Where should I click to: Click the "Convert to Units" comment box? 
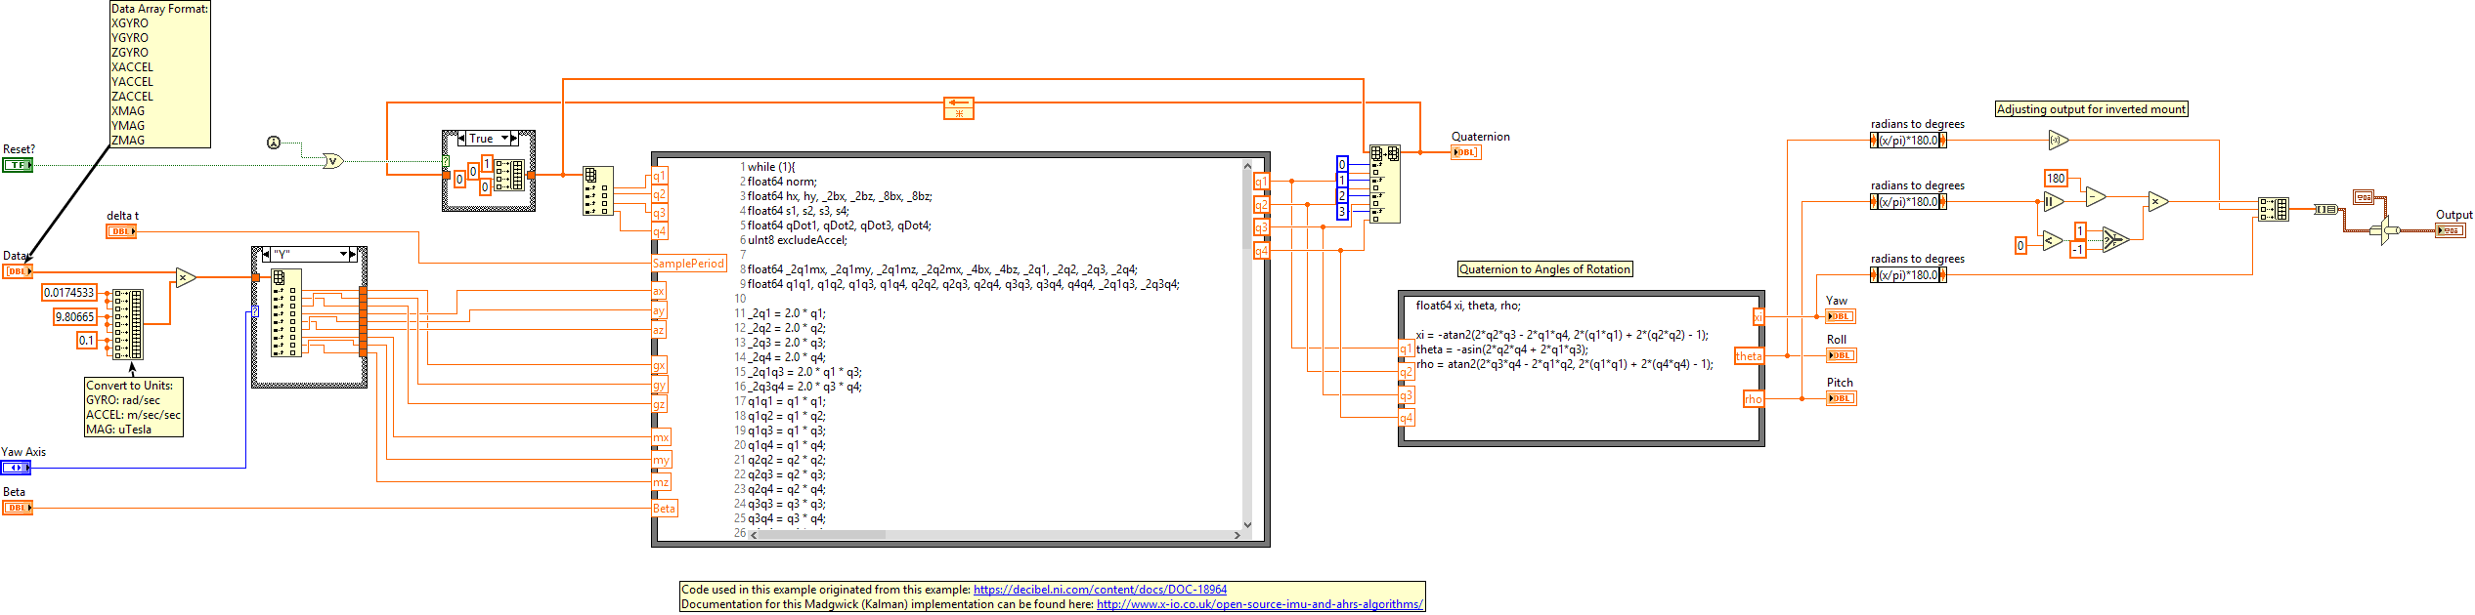click(133, 407)
